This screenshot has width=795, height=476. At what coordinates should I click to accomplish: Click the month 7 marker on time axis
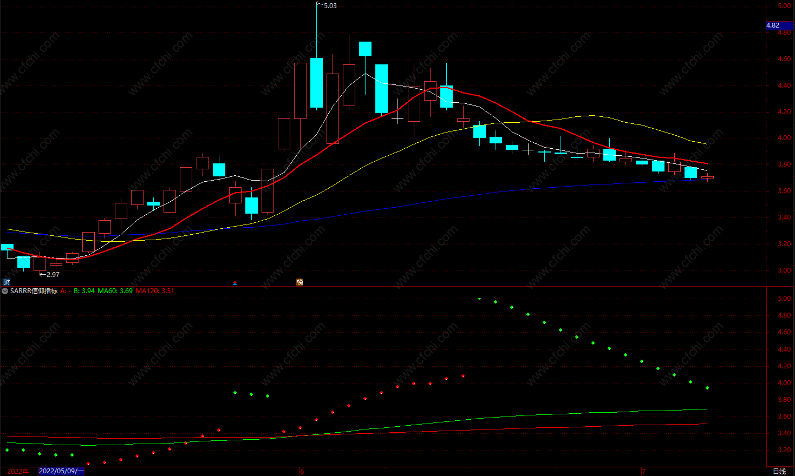pyautogui.click(x=643, y=472)
